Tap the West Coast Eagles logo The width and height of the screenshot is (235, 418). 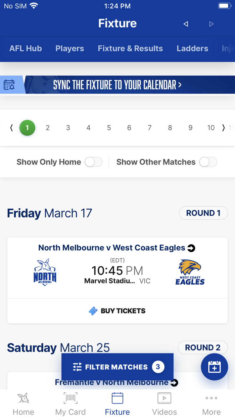190,271
